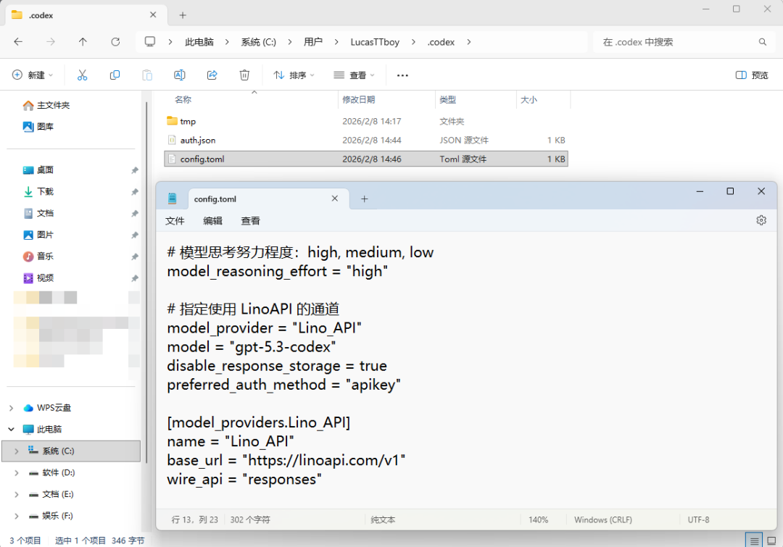
Task: Open the 文件 menu in Notepad
Action: click(175, 220)
